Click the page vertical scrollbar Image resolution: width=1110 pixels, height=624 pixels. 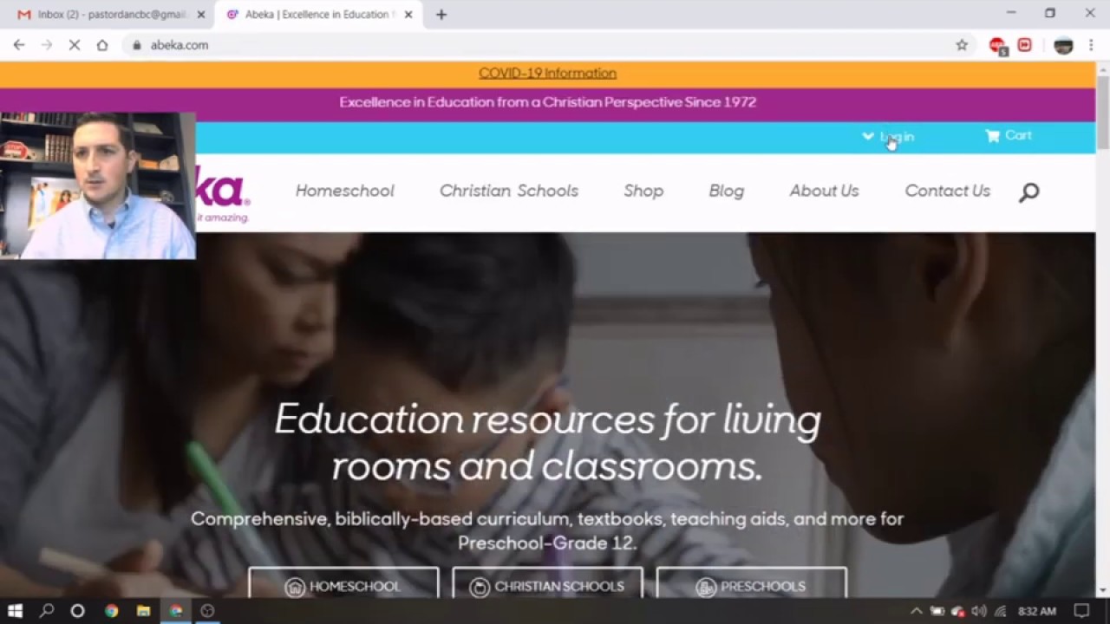pyautogui.click(x=1102, y=329)
